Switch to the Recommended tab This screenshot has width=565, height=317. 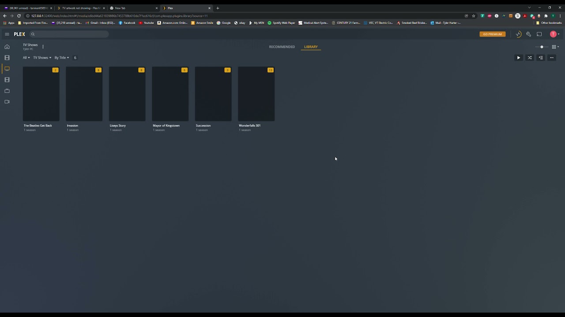(x=282, y=47)
